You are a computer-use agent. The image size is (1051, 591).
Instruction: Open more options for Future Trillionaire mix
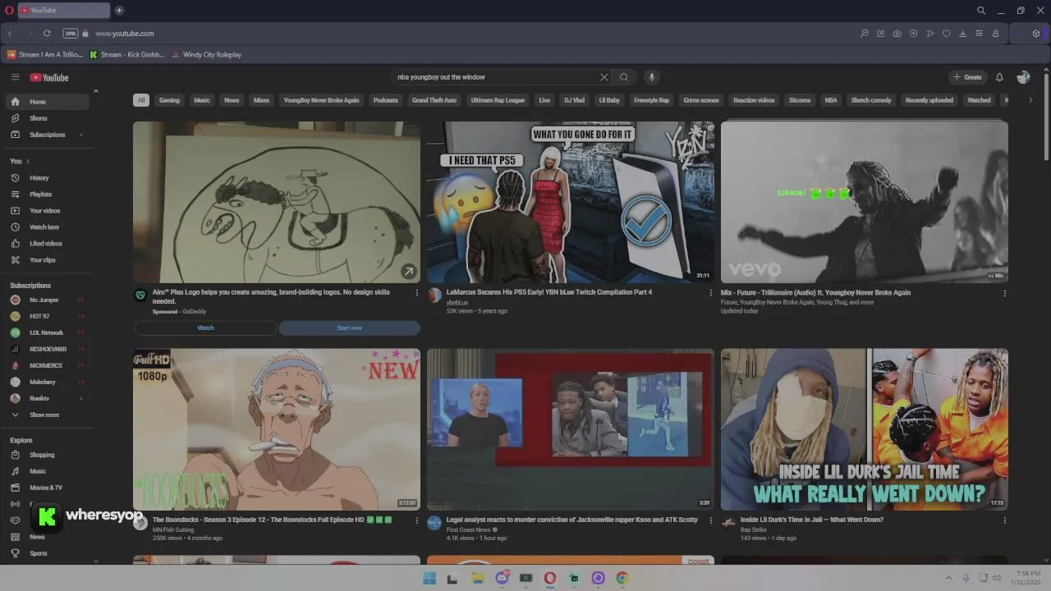[x=1005, y=293]
